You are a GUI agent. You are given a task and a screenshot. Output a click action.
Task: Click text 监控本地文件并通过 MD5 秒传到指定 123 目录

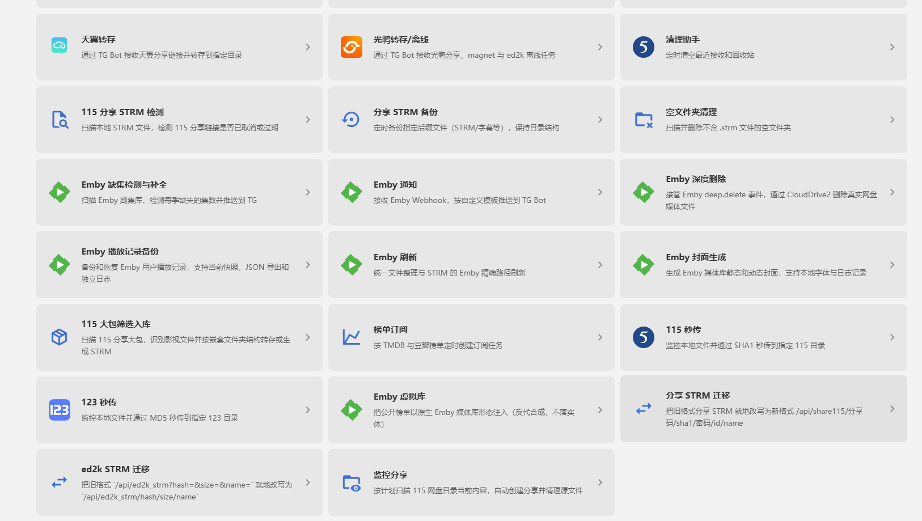coord(159,418)
